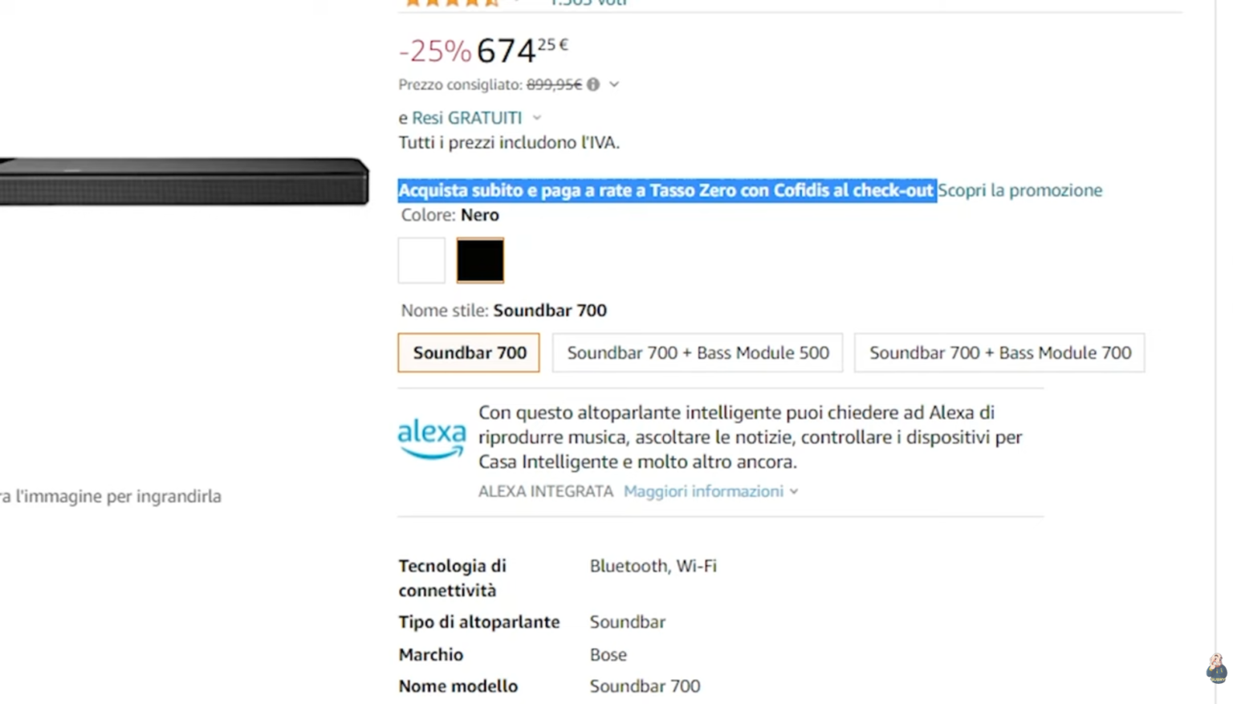Select the black Nero color swatch
Screen dimensions: 1233x704
pos(479,260)
